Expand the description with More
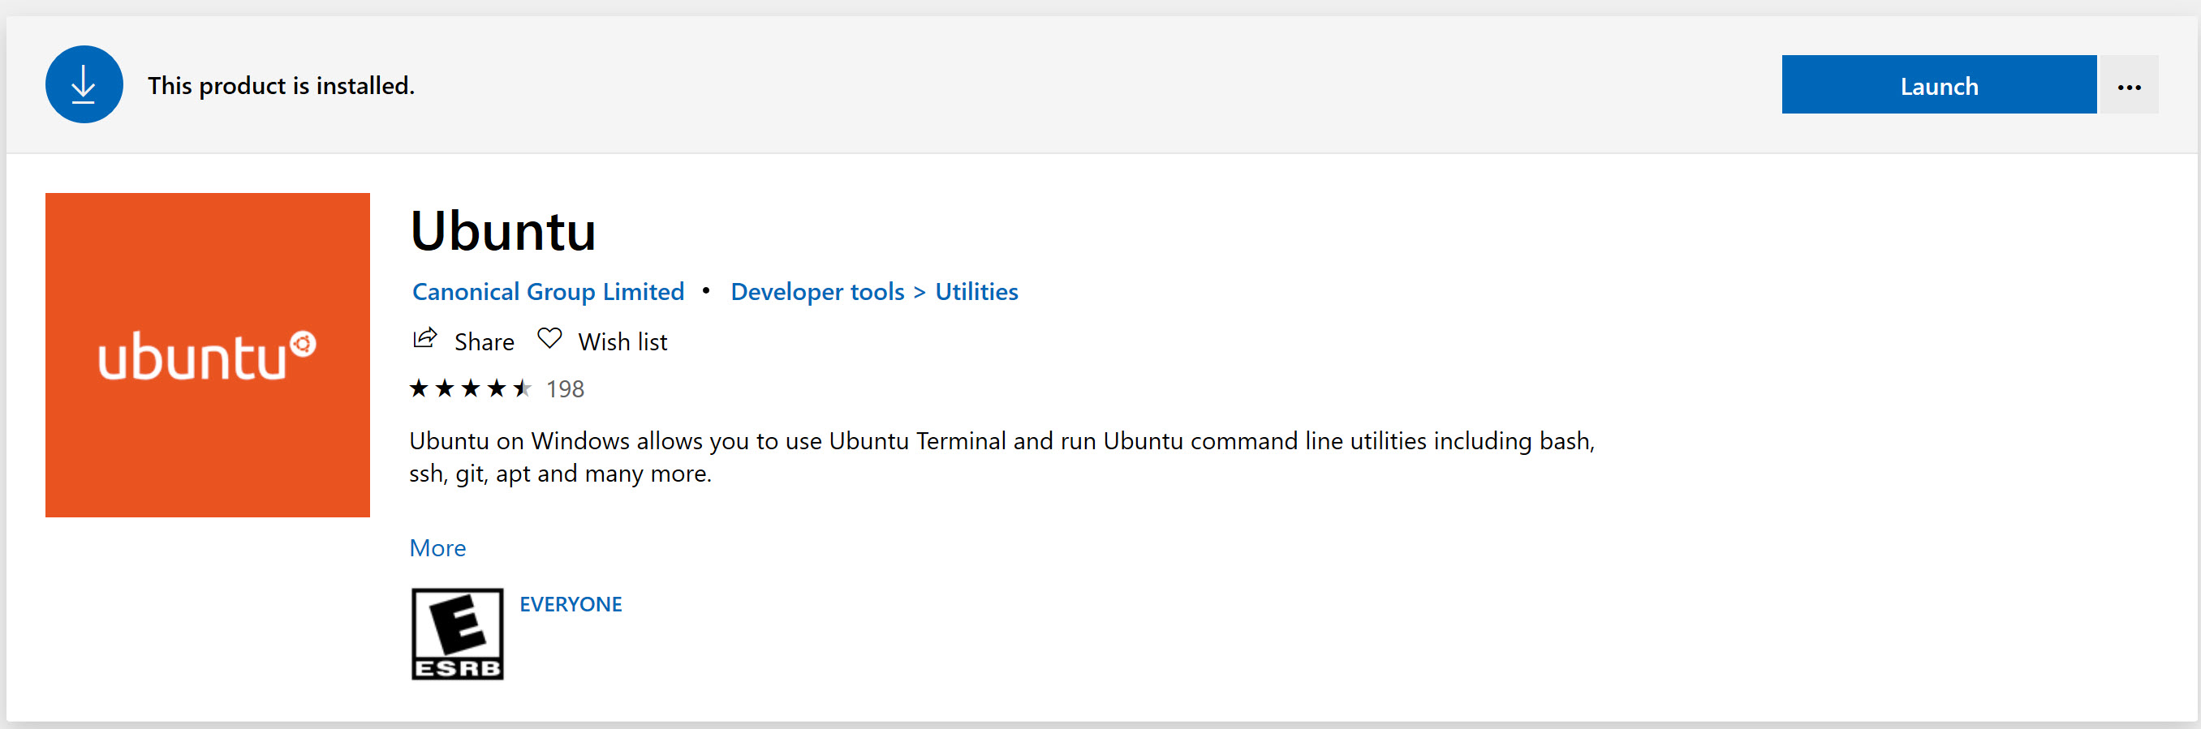The height and width of the screenshot is (729, 2201). [437, 548]
